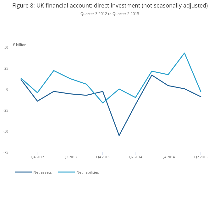Viewport: 220px width, 199px height.
Task: Click the Q2 2014 x-axis label
Action: pos(135,157)
